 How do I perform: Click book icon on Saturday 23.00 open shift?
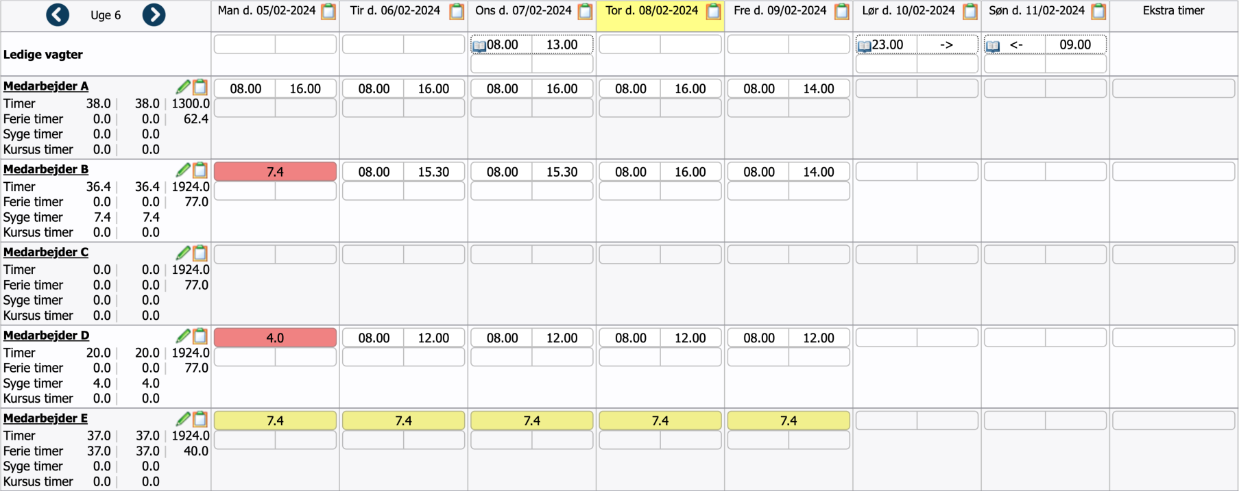pyautogui.click(x=865, y=46)
